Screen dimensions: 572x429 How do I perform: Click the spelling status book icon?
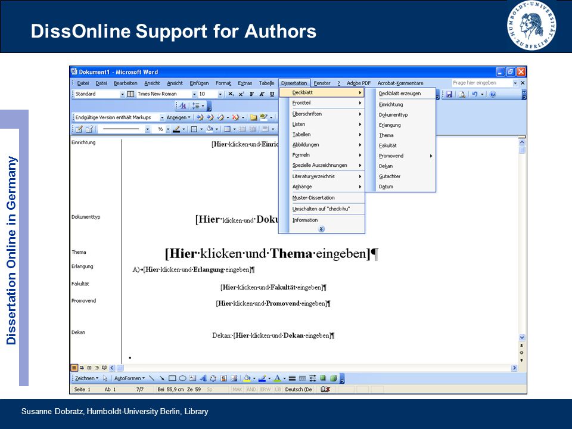click(x=325, y=389)
